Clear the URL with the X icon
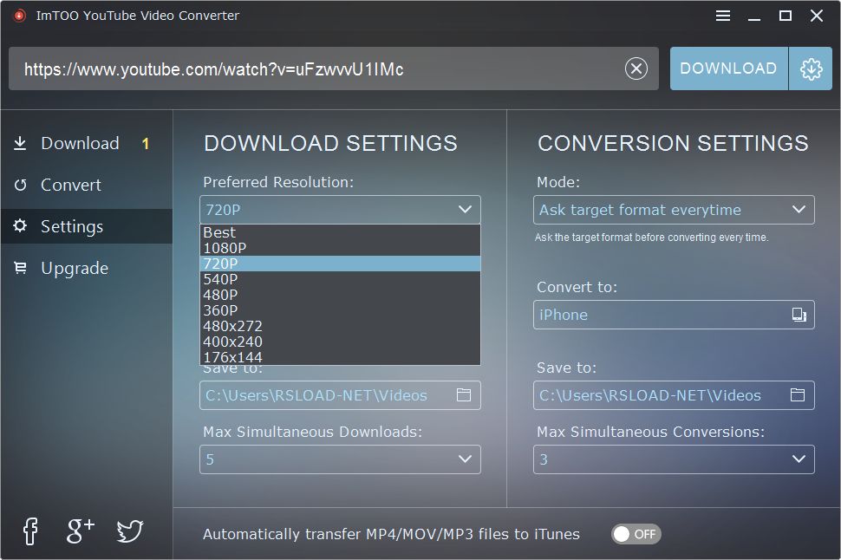841x560 pixels. 636,68
